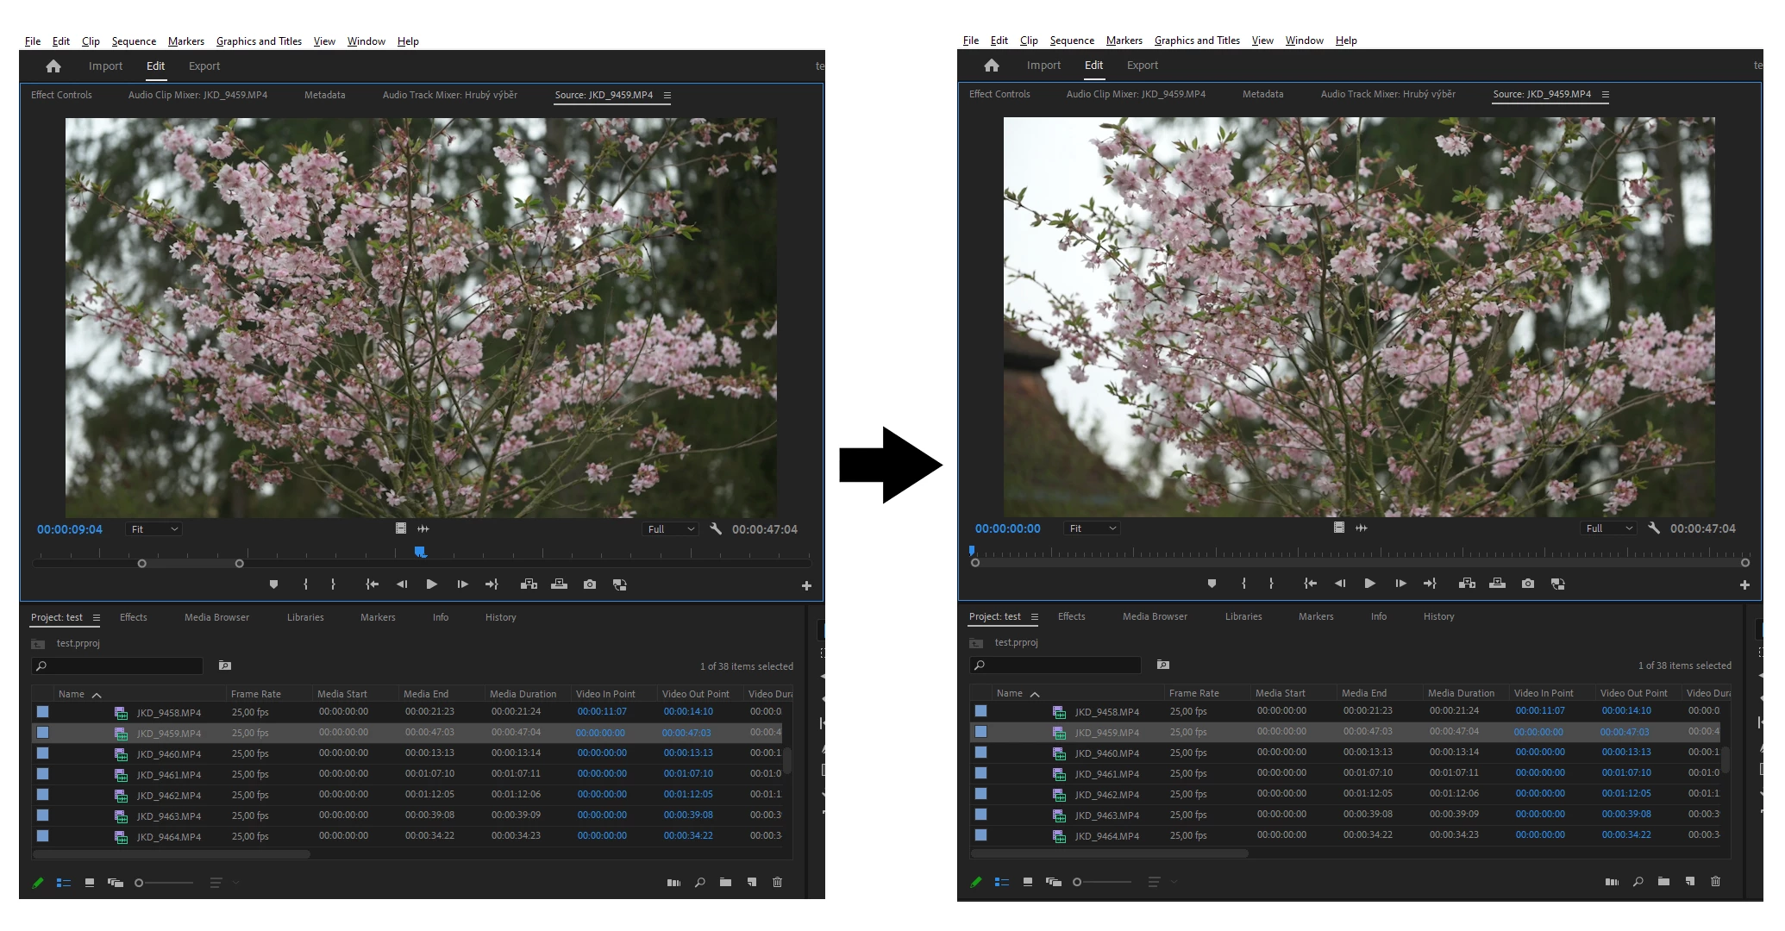Click trash Clear icon in left Project panel
Viewport: 1785px width, 931px height.
click(777, 882)
